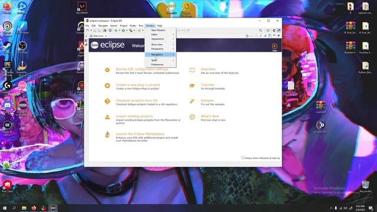Viewport: 377px width, 212px height.
Task: Open the Pydev menu
Action: click(x=133, y=26)
